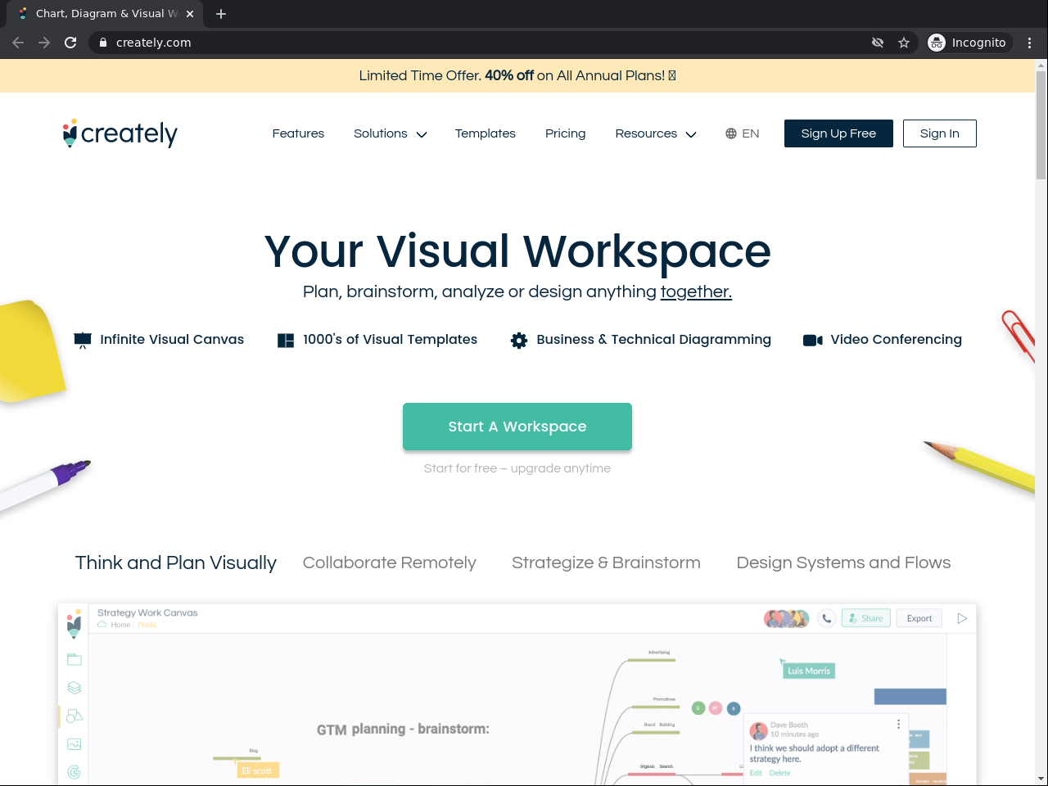Image resolution: width=1048 pixels, height=786 pixels.
Task: Click the Export button in canvas preview
Action: click(919, 618)
